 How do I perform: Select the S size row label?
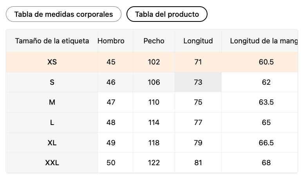pyautogui.click(x=52, y=82)
